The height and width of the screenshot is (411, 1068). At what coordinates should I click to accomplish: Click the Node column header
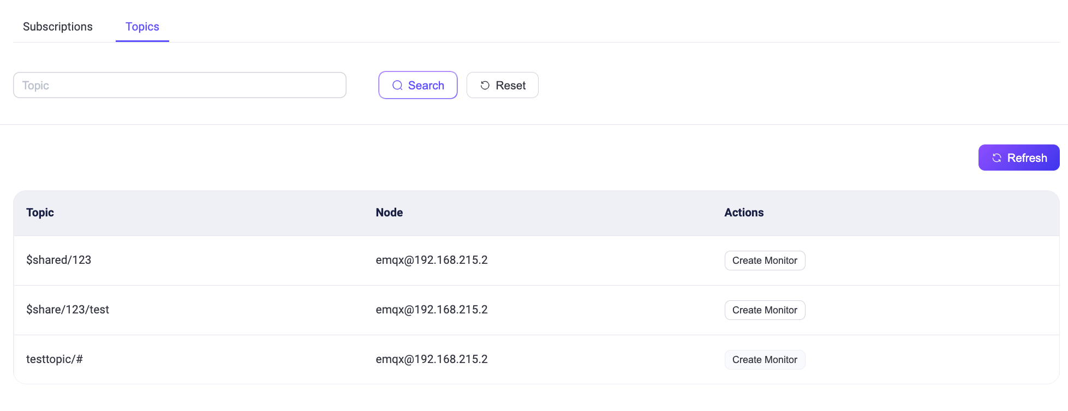click(389, 213)
